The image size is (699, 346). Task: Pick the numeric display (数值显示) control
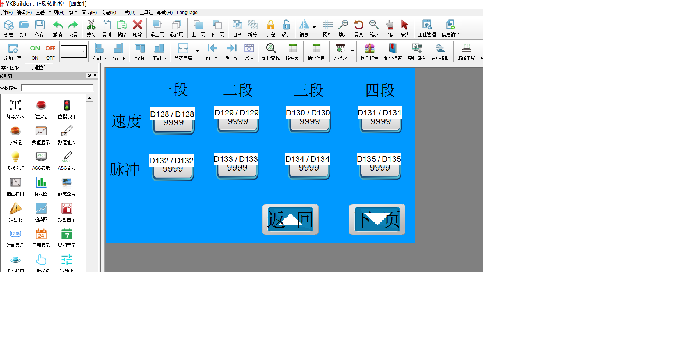coord(41,135)
